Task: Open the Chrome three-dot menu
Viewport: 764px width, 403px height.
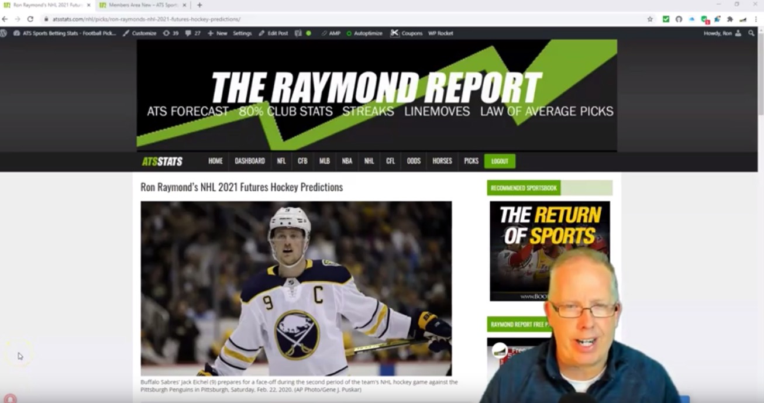Action: [x=756, y=19]
